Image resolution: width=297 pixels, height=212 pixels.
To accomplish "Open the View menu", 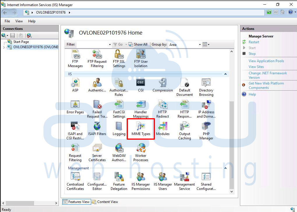I will [x=19, y=21].
